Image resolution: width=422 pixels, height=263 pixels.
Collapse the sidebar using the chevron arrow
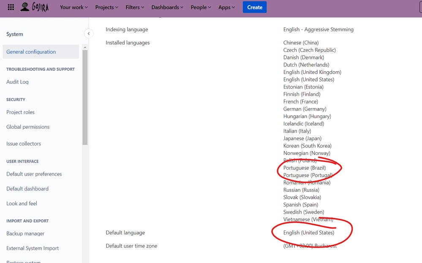pyautogui.click(x=89, y=33)
